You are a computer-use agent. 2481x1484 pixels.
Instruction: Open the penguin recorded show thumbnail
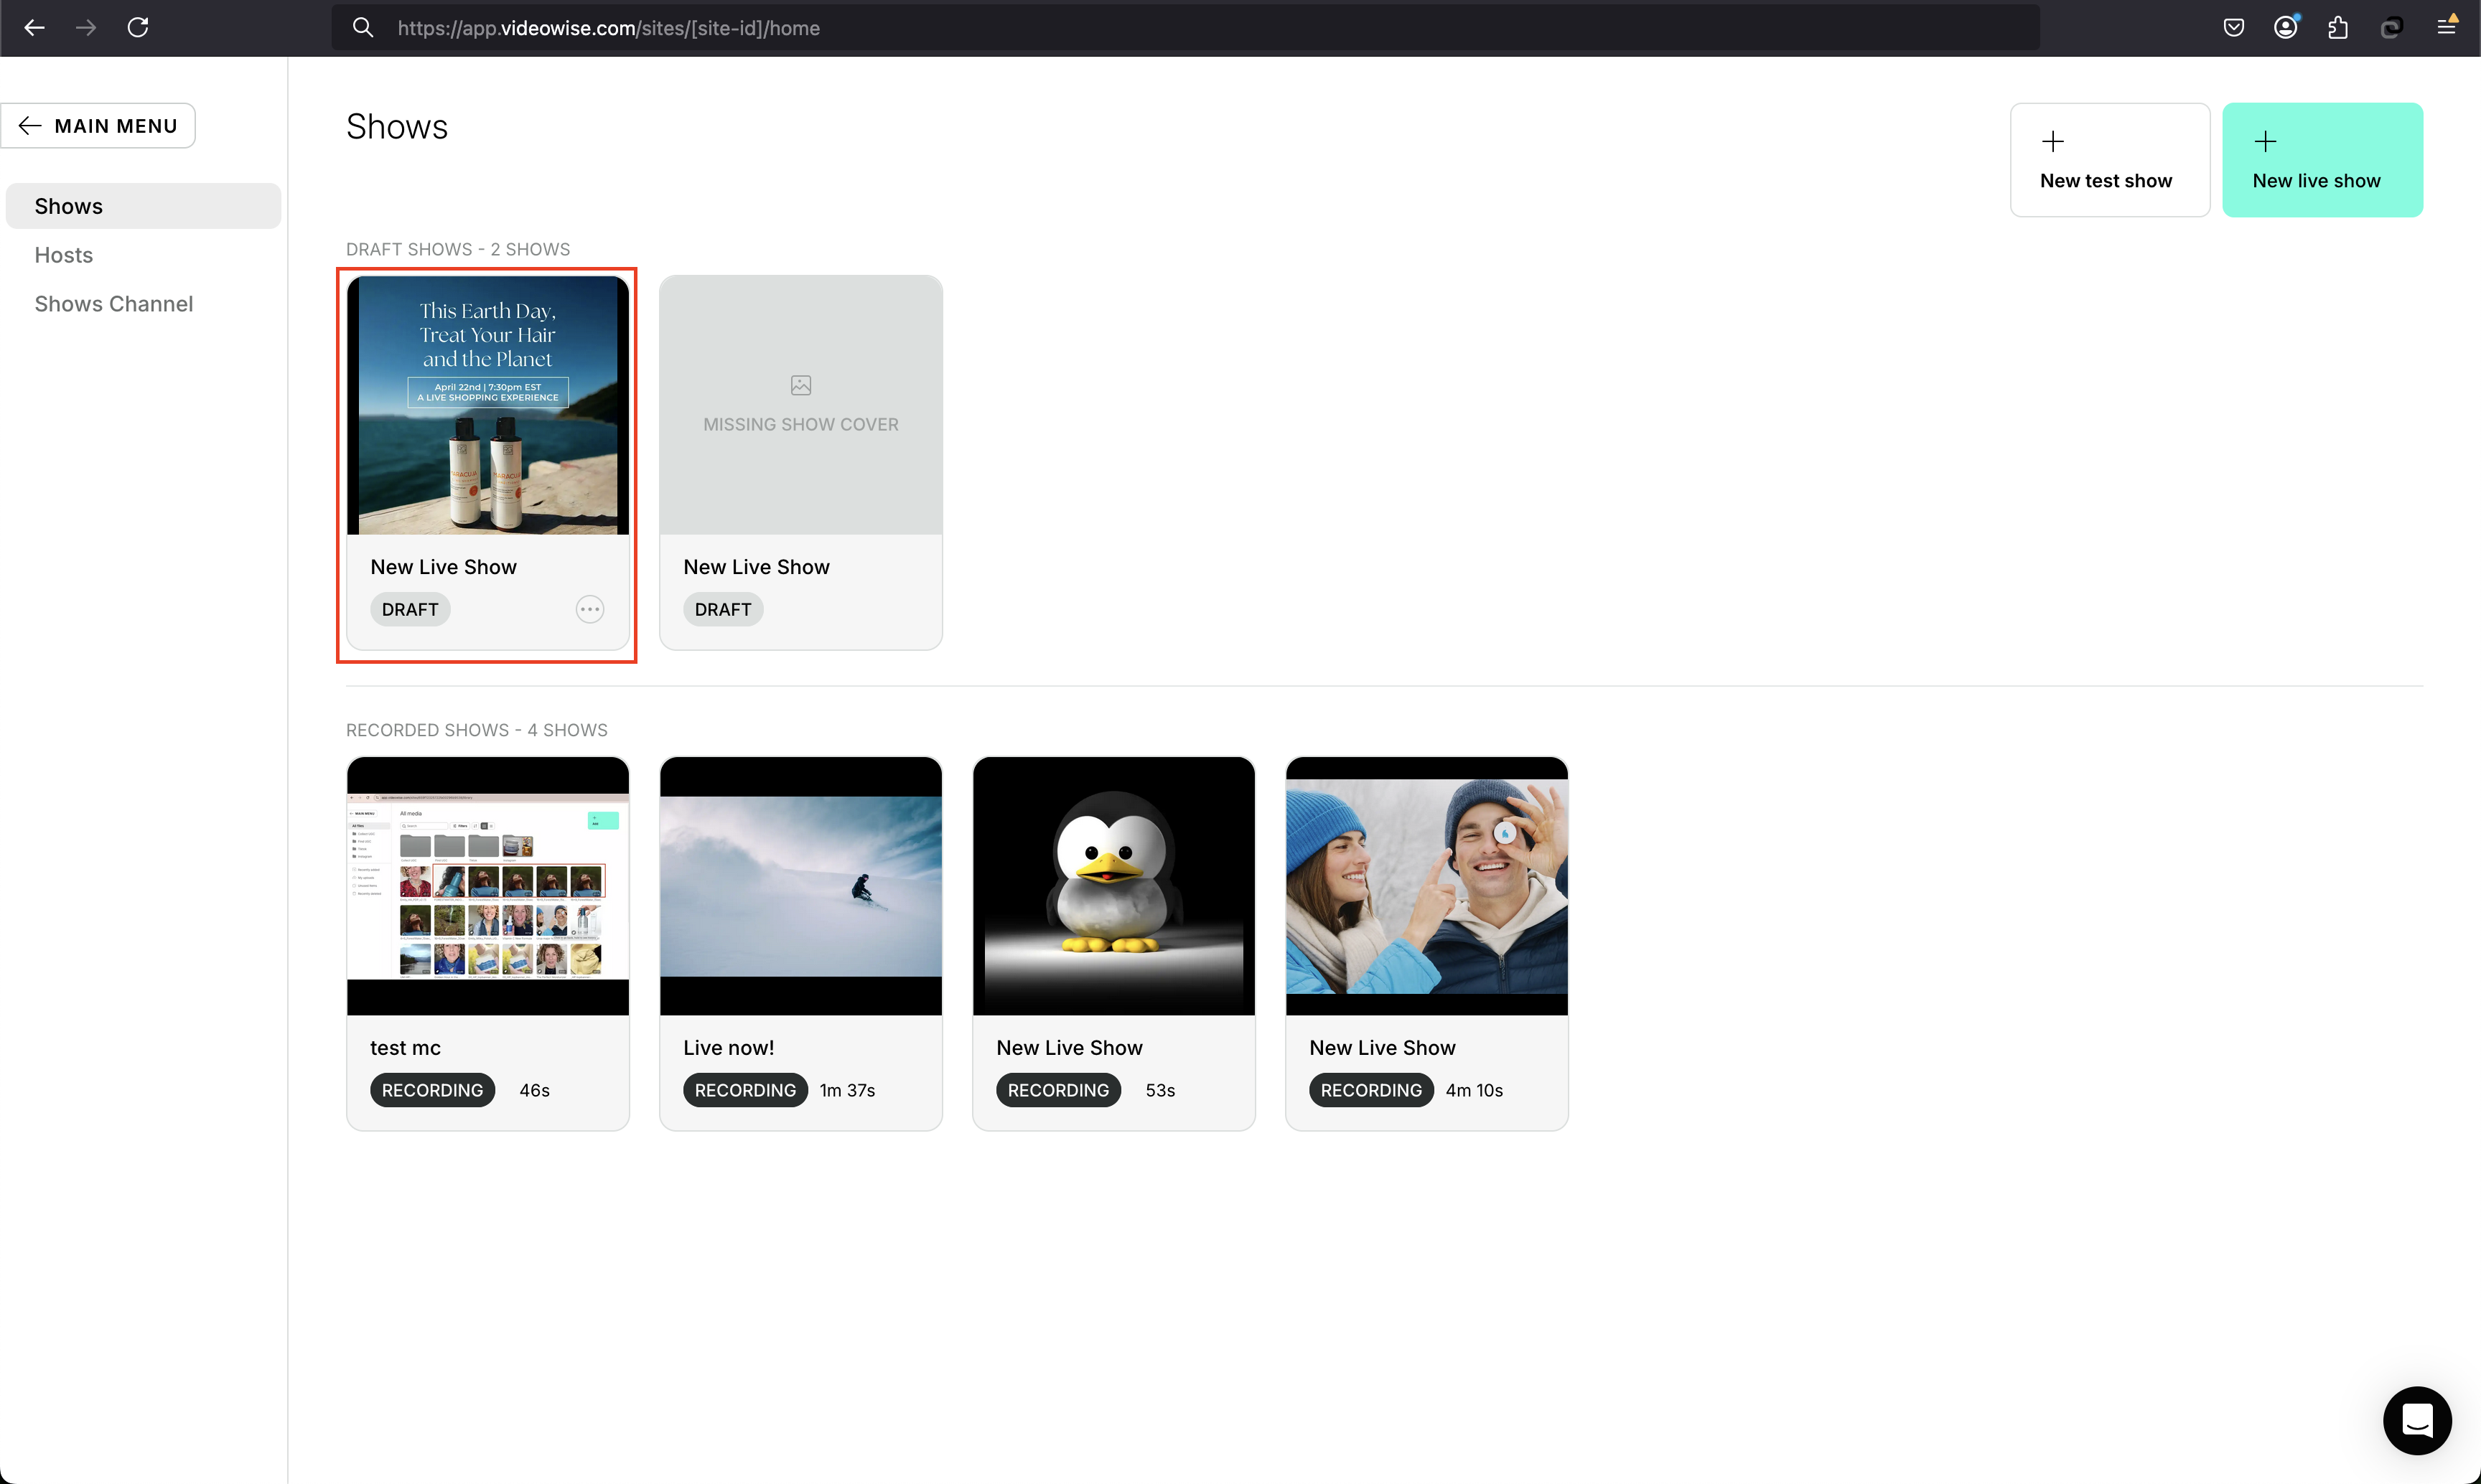(1113, 886)
